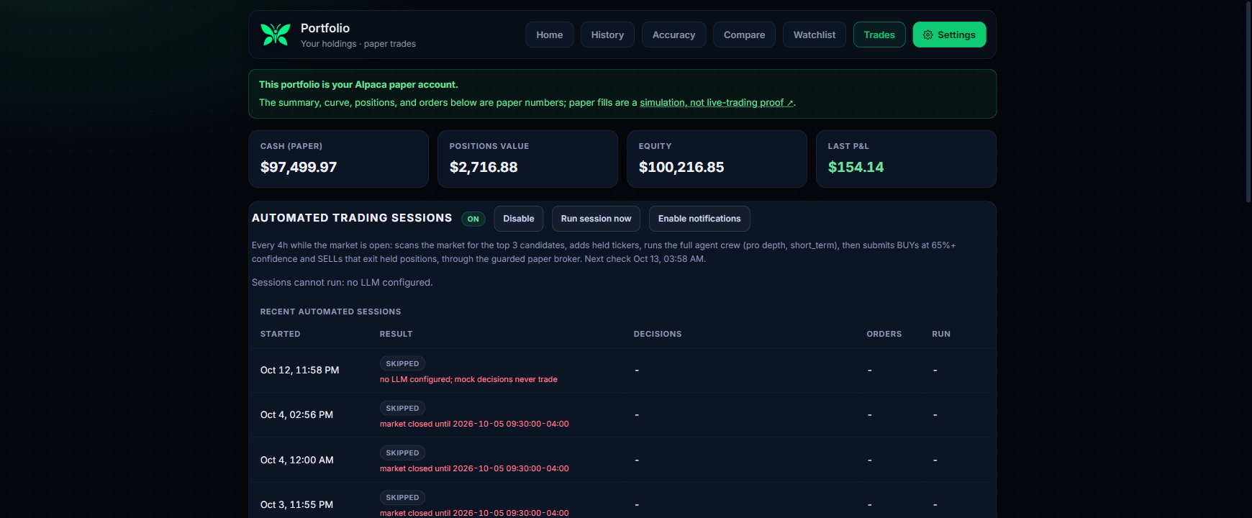Click the Oct 4, 12:00 AM session row
The width and height of the screenshot is (1252, 518).
(x=622, y=460)
